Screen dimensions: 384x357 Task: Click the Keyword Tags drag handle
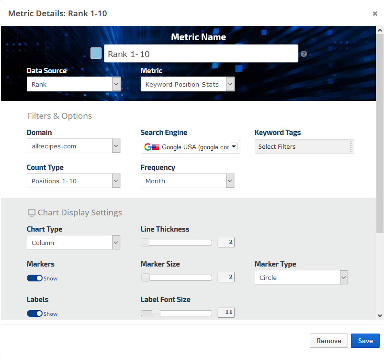click(x=351, y=146)
